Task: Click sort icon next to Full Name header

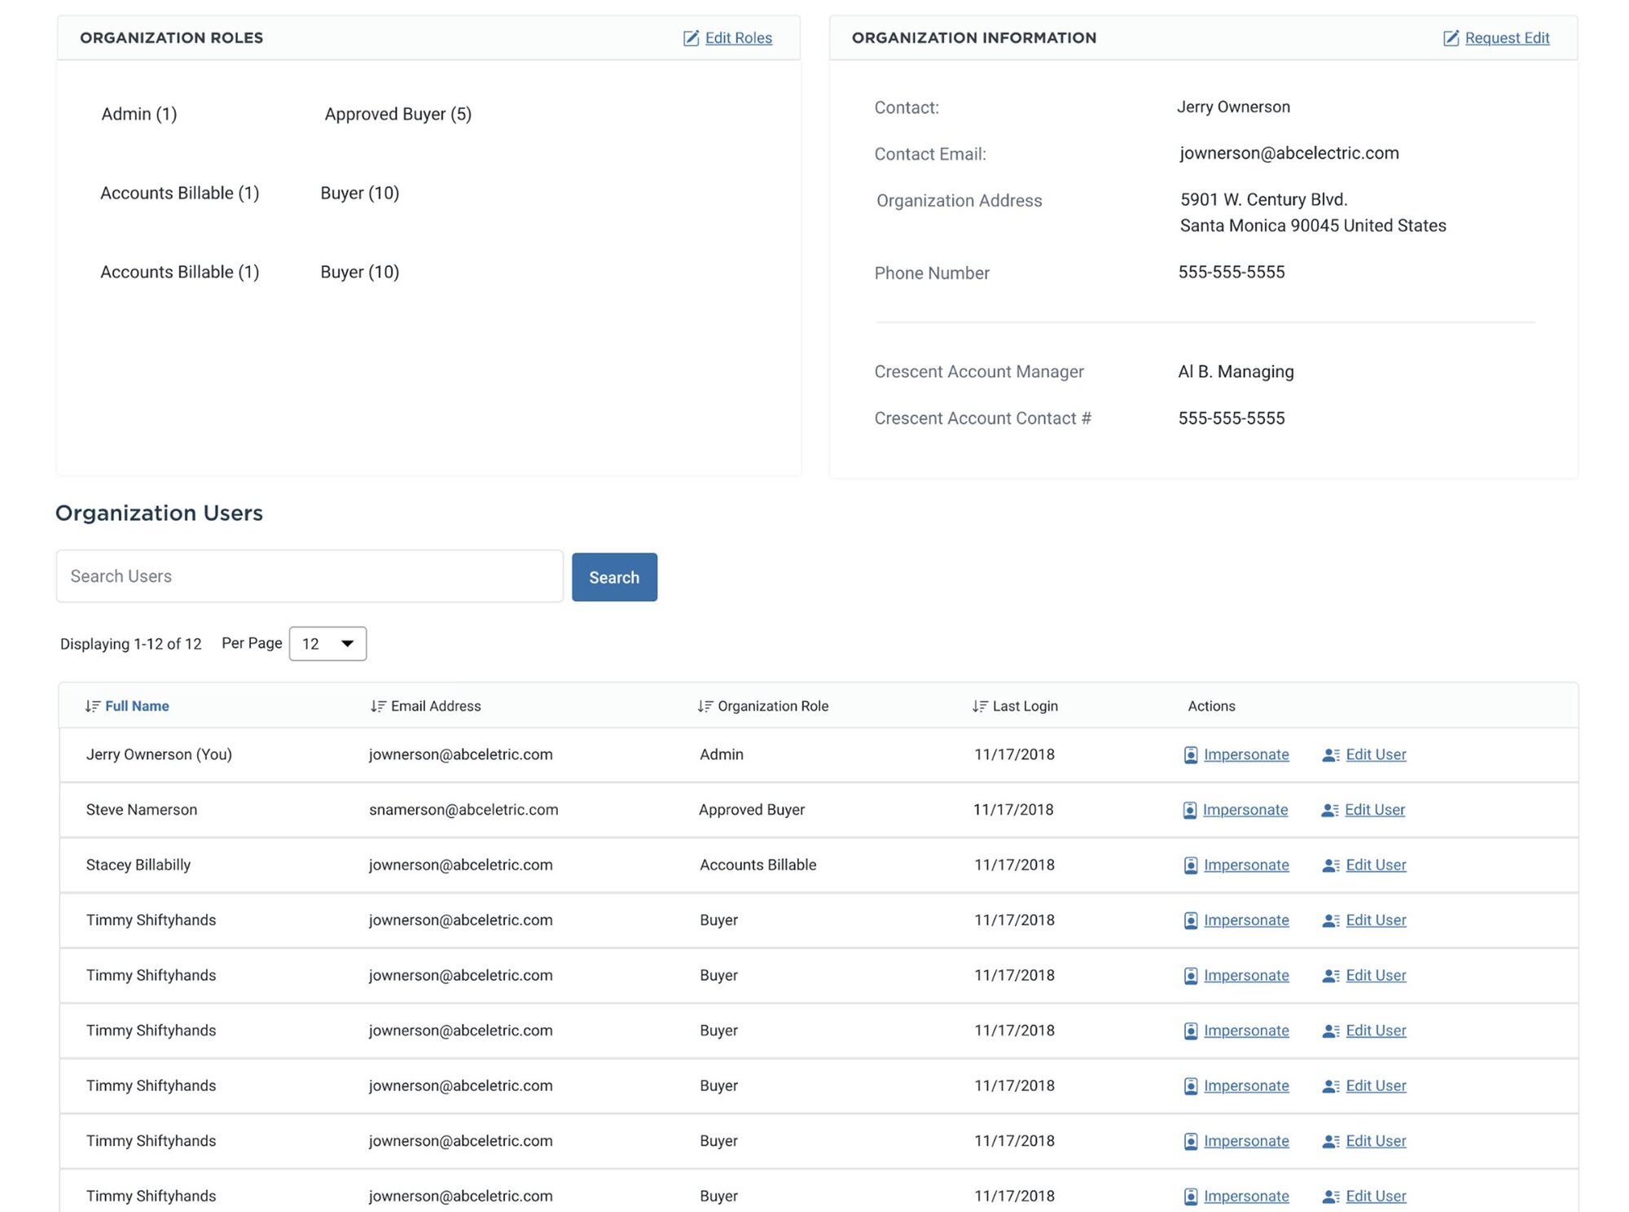Action: pos(93,706)
